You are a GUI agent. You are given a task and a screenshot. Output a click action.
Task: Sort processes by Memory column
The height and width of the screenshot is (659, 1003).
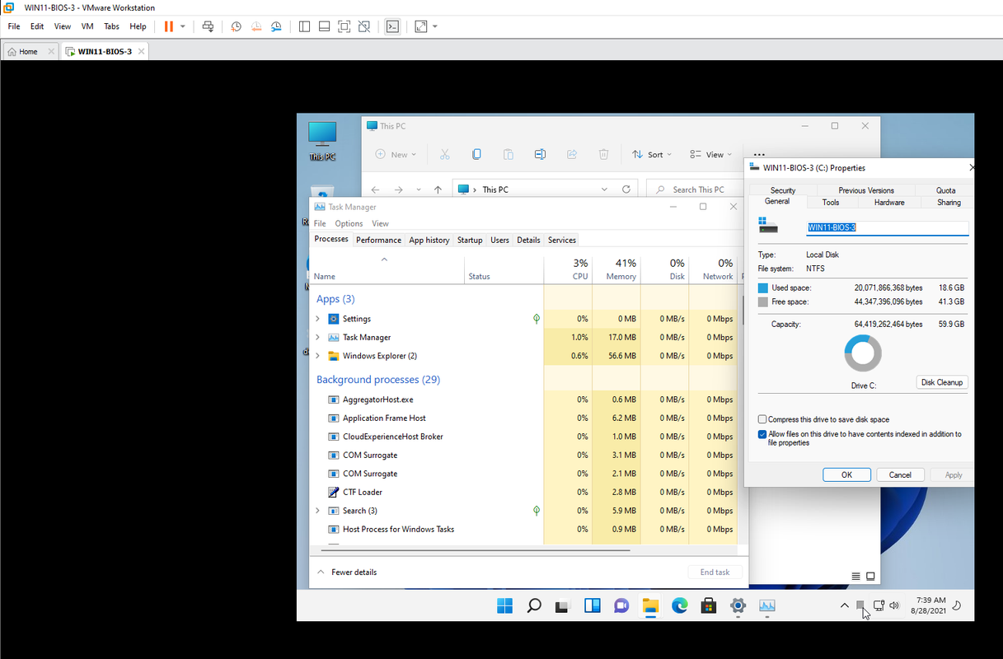616,269
